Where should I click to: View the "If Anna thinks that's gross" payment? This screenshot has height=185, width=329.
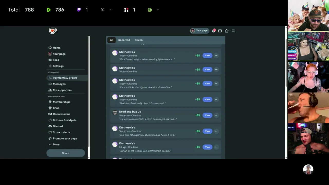point(207,84)
